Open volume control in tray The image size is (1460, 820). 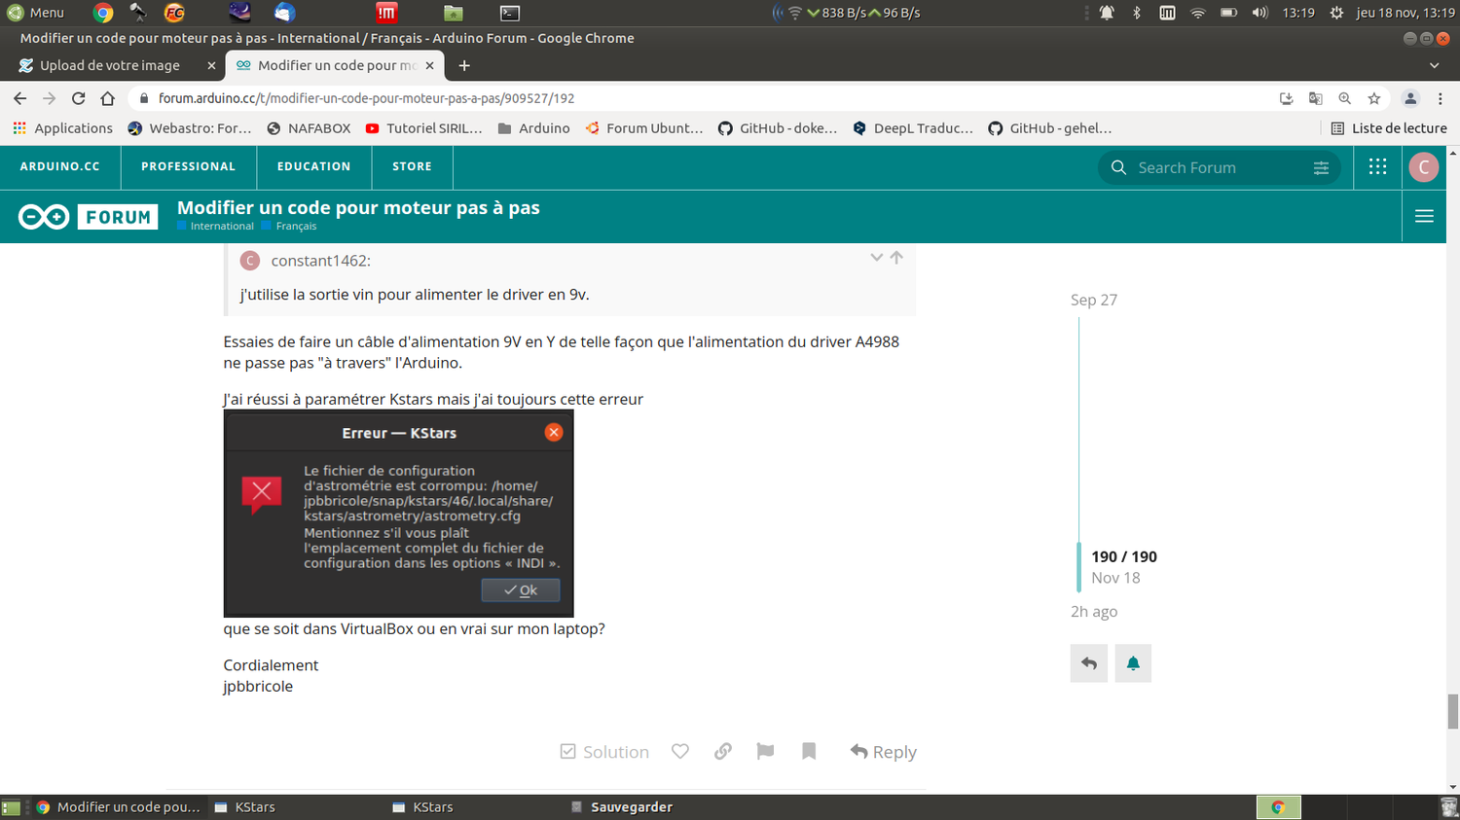tap(1260, 13)
